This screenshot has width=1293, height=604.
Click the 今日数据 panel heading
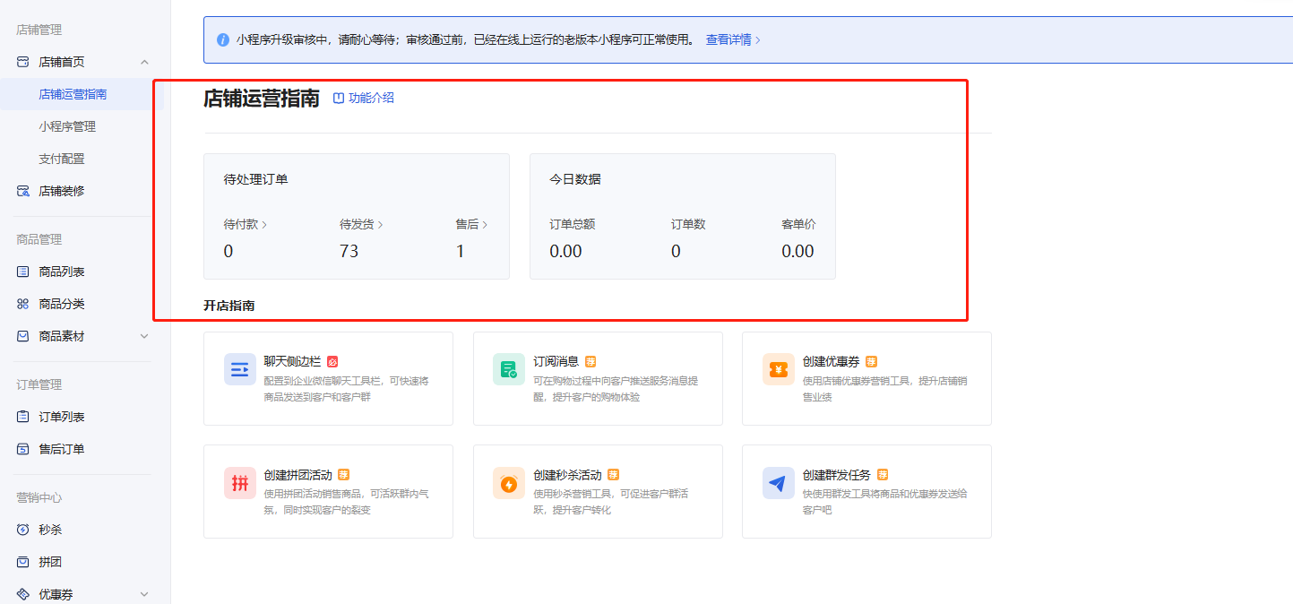pyautogui.click(x=575, y=179)
